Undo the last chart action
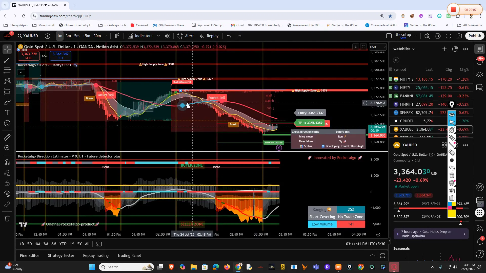 pos(229,36)
